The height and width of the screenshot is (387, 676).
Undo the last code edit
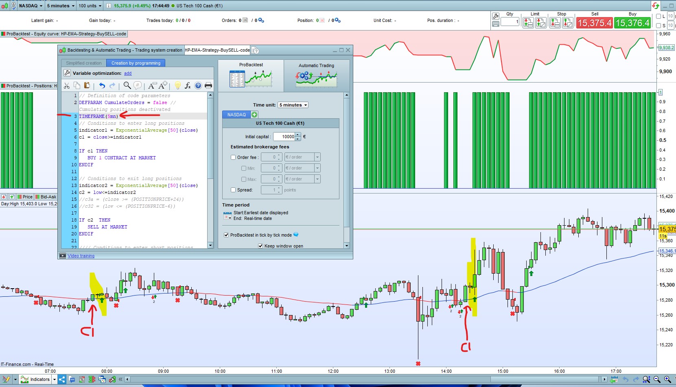[x=102, y=85]
